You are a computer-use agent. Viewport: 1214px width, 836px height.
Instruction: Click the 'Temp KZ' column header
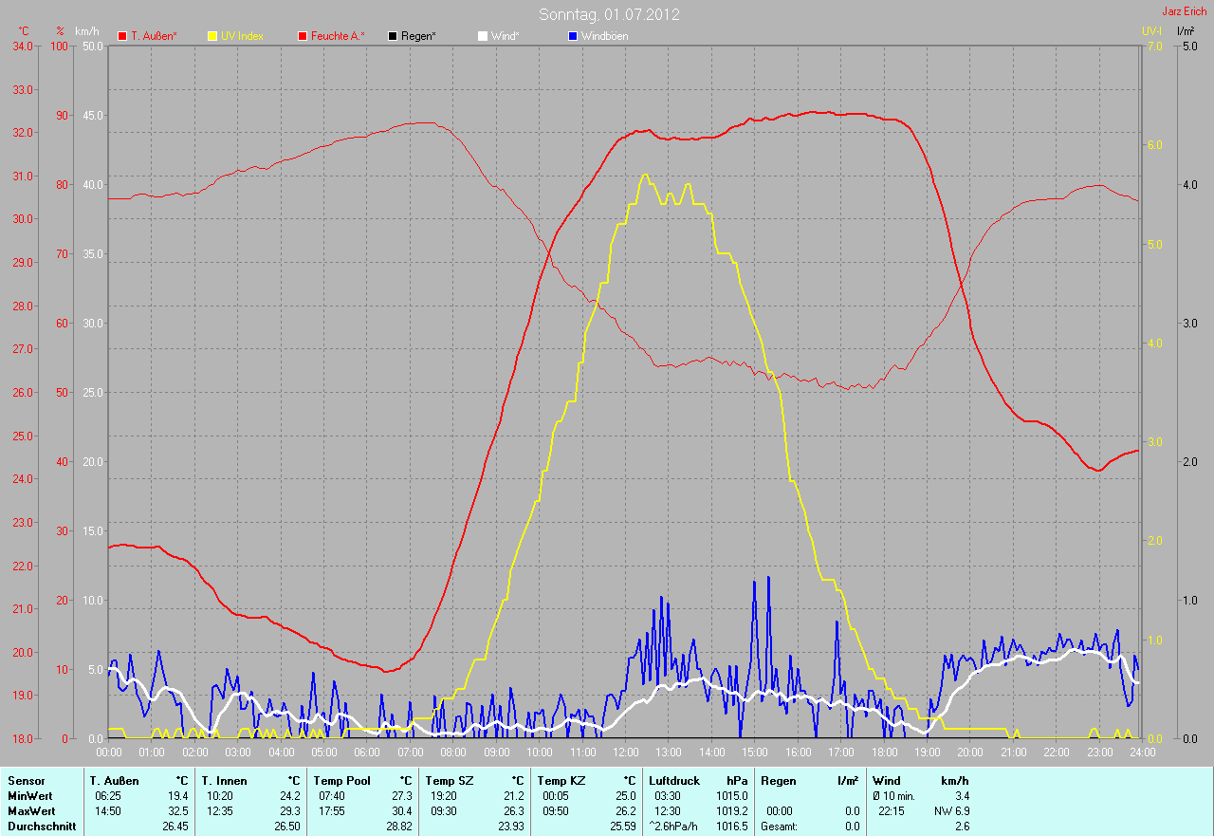click(561, 781)
